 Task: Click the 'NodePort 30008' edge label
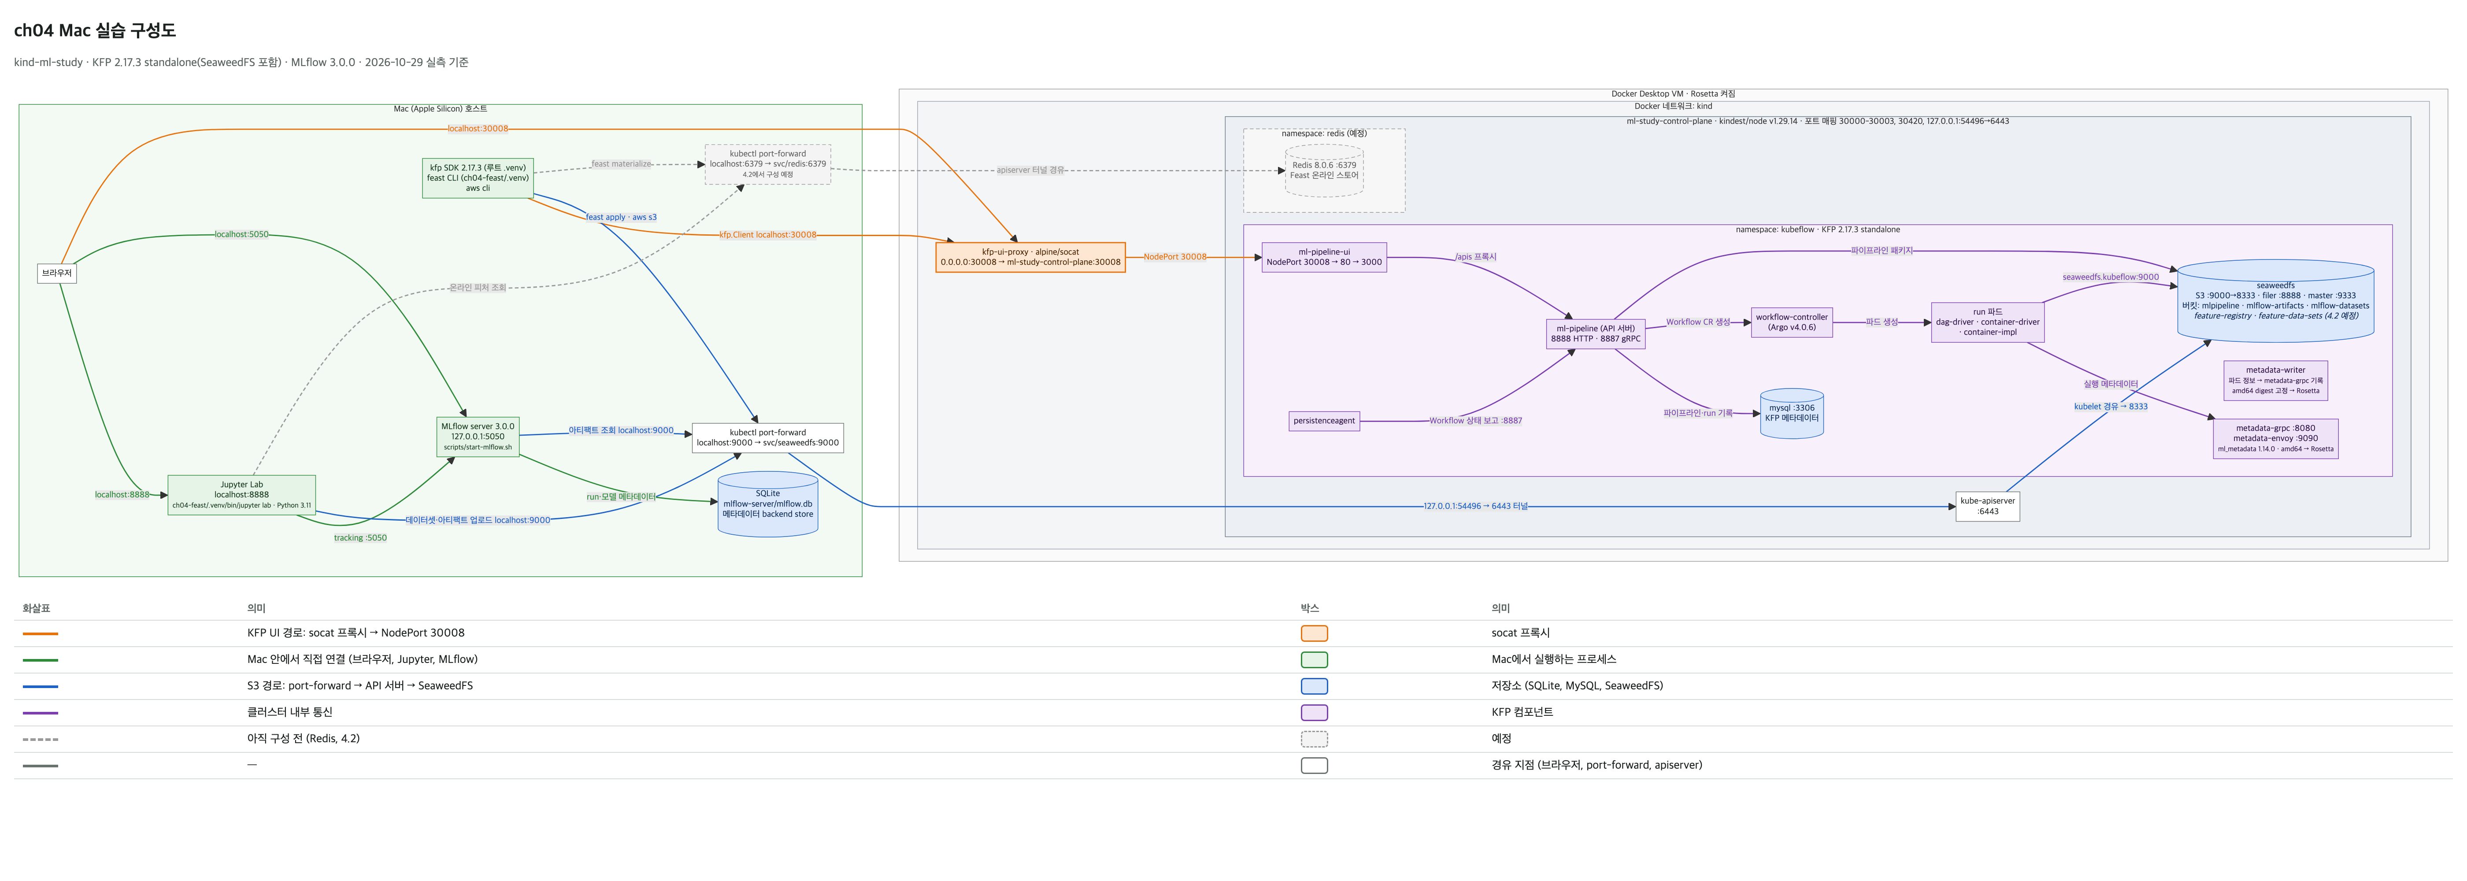[x=1175, y=257]
